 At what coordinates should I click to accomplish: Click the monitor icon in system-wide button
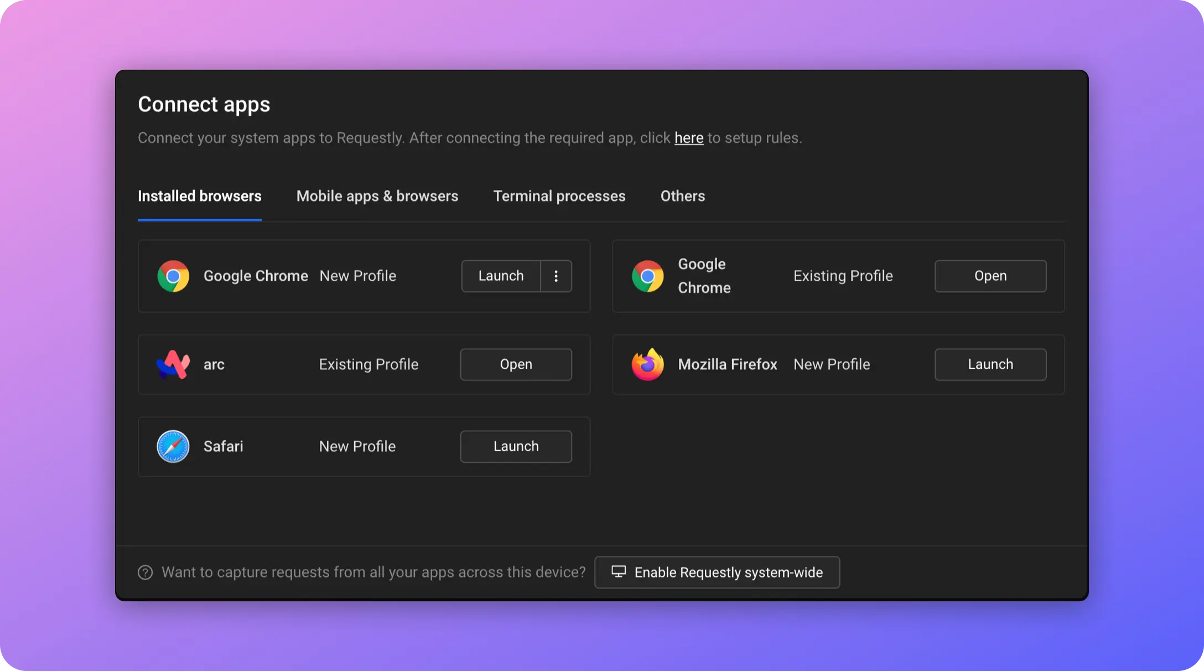point(619,572)
